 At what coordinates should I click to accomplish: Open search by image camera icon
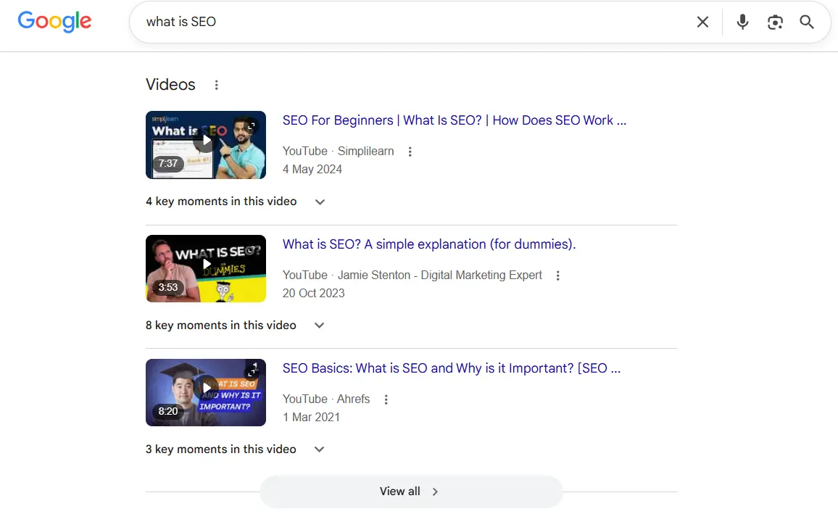[775, 22]
